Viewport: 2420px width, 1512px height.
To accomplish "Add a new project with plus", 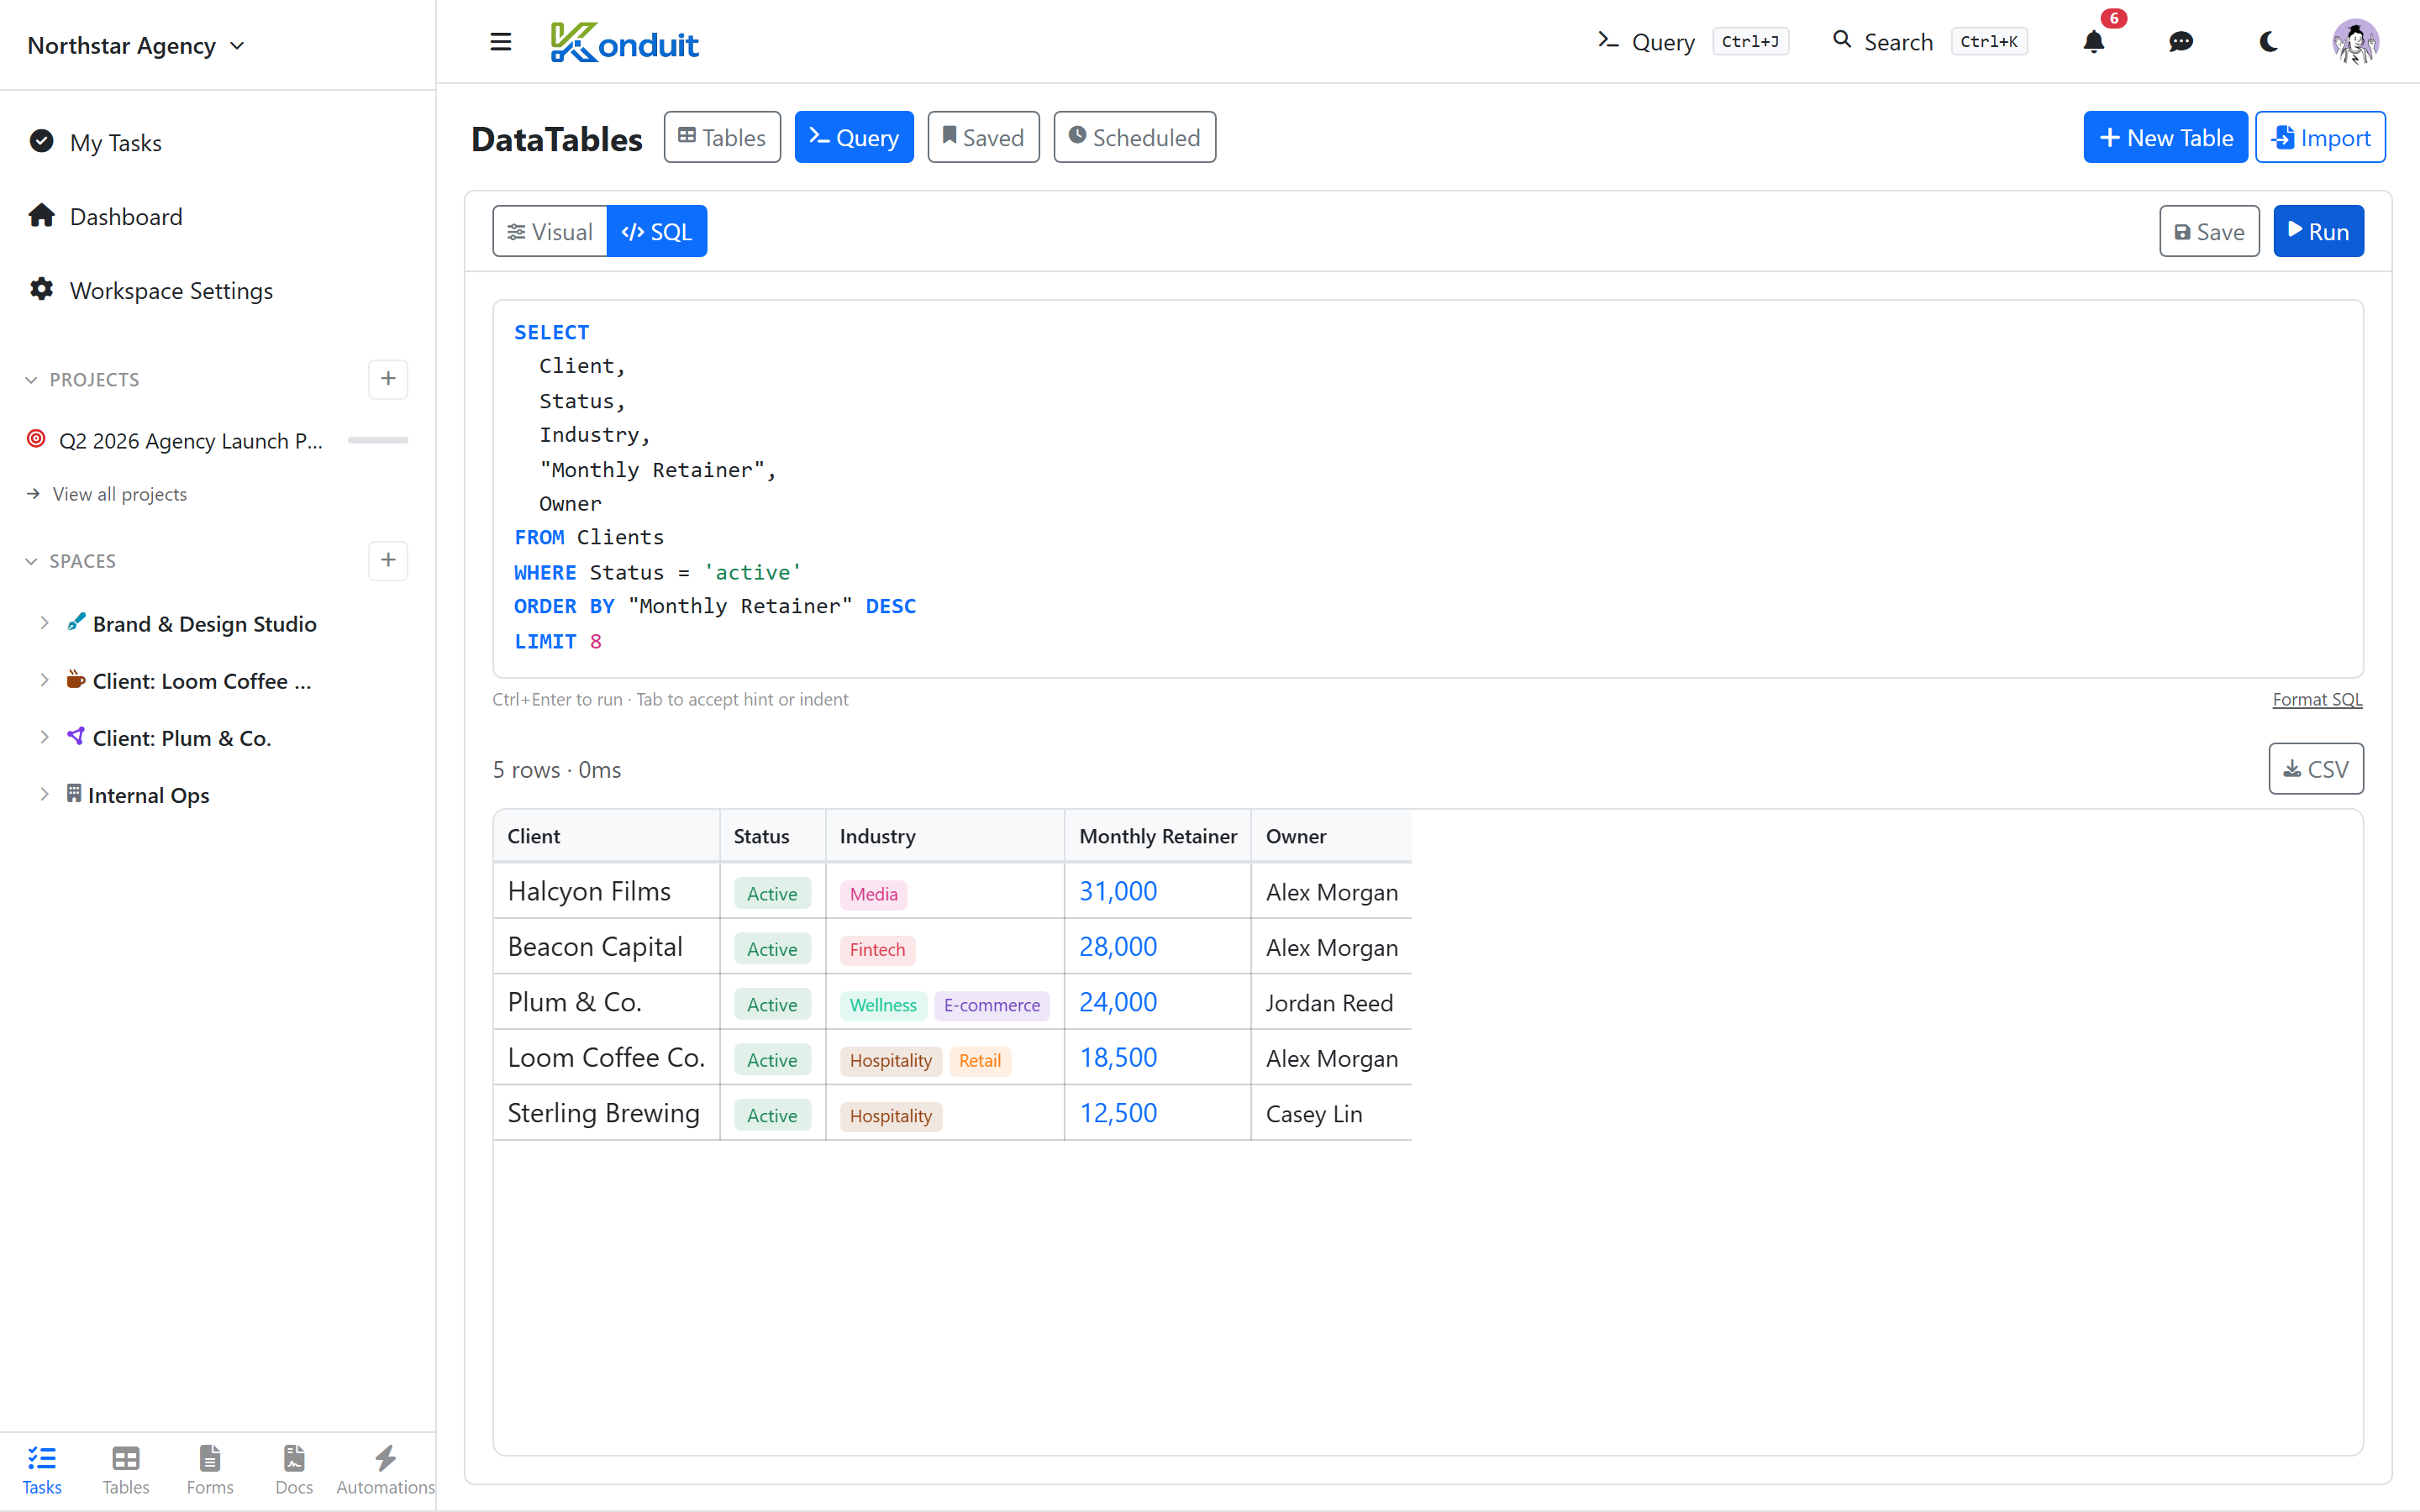I will click(x=388, y=379).
